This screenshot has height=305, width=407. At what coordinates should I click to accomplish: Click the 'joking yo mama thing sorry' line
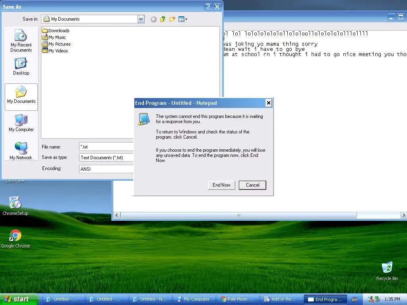[x=270, y=44]
